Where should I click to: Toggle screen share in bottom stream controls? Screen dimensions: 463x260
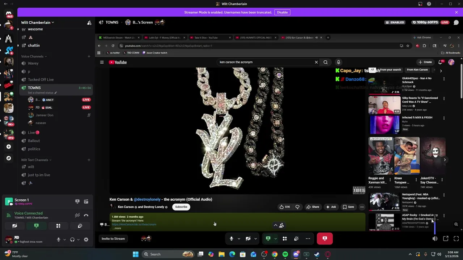coord(268,239)
